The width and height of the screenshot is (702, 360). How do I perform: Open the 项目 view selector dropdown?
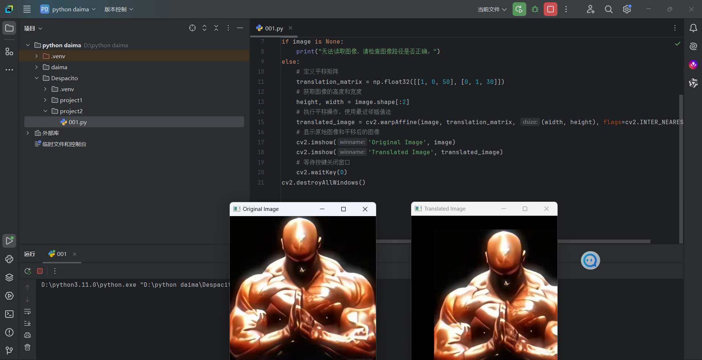click(x=33, y=28)
